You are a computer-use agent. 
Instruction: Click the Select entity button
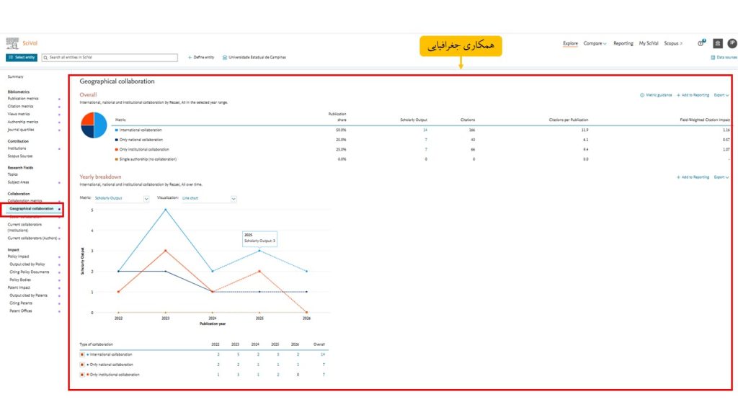pyautogui.click(x=22, y=58)
